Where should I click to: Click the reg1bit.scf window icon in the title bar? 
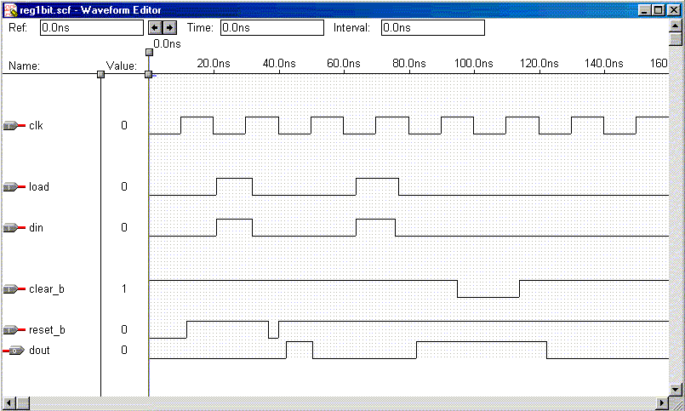click(10, 9)
